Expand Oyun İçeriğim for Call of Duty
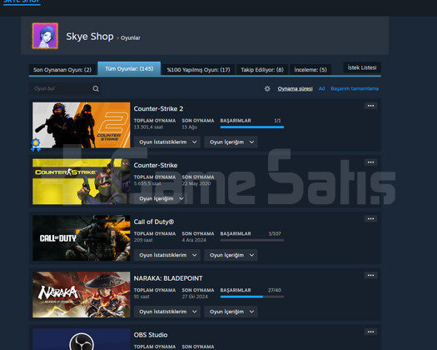This screenshot has height=350, width=437. pyautogui.click(x=231, y=255)
